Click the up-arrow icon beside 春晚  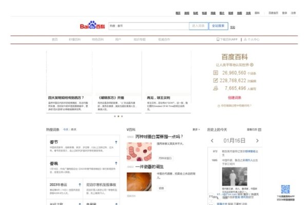[x=116, y=163]
